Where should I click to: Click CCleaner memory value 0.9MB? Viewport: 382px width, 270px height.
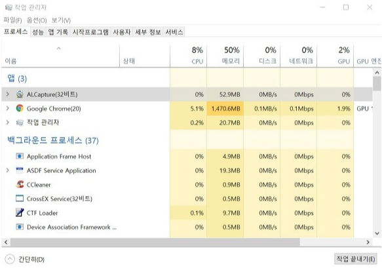231,184
